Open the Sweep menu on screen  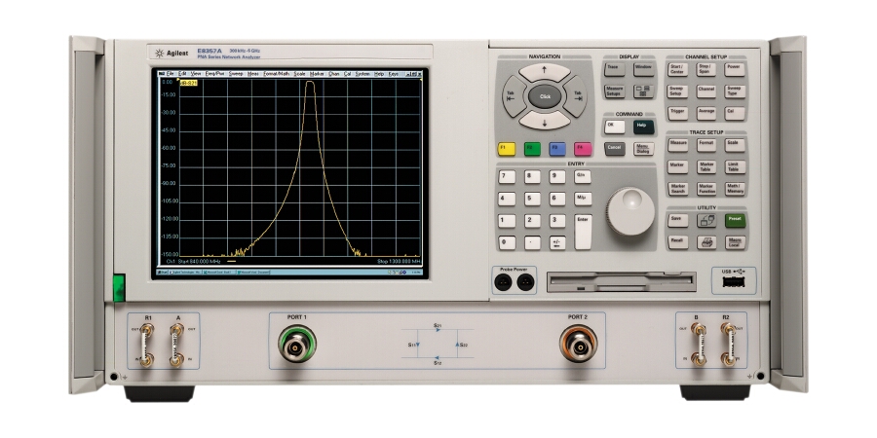(x=237, y=74)
